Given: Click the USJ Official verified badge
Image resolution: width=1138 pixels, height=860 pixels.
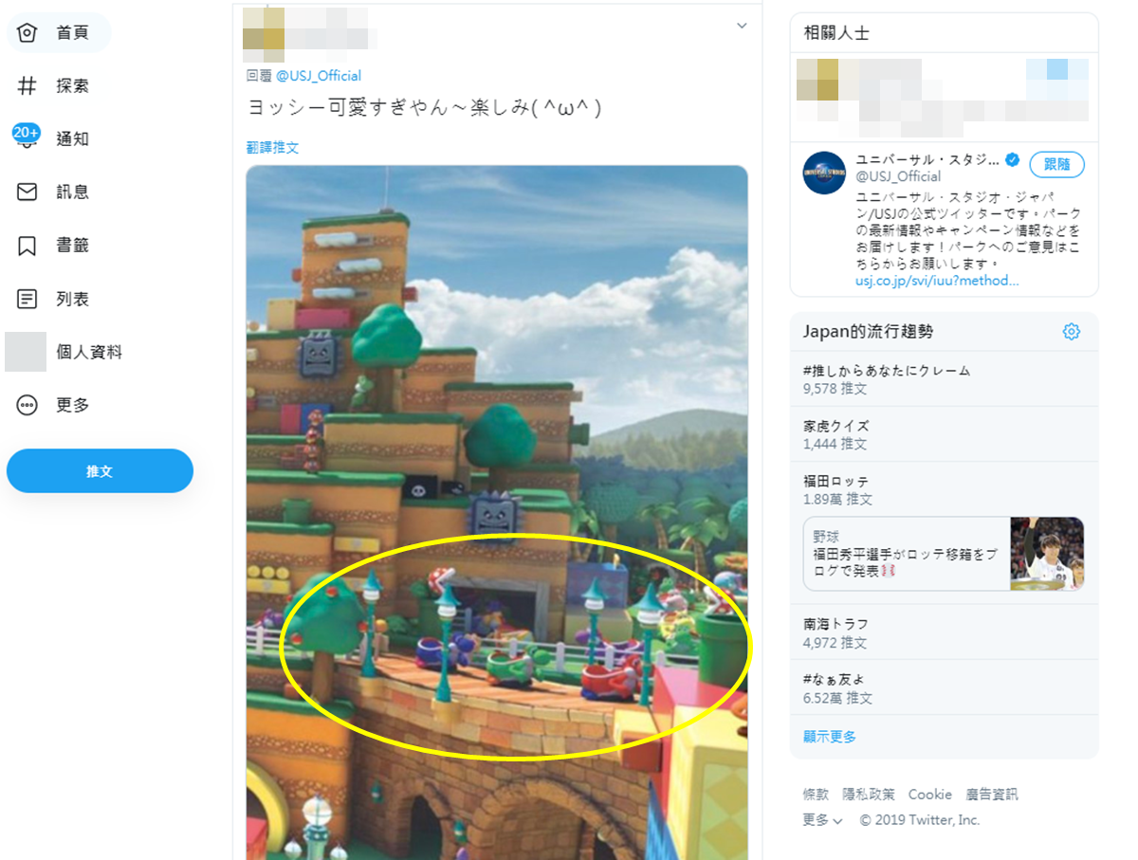Looking at the screenshot, I should (x=1013, y=159).
